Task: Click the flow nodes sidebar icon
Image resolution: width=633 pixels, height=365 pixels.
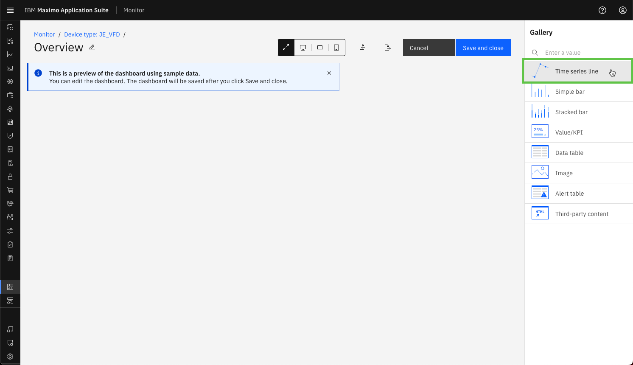Action: [10, 109]
